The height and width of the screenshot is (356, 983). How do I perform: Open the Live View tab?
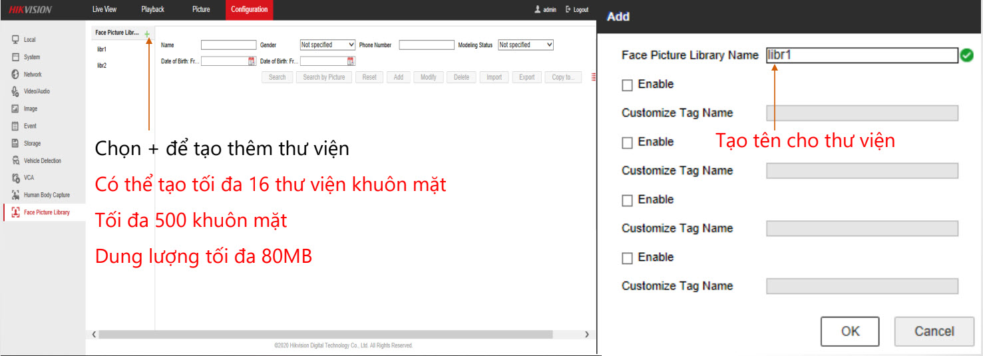click(x=104, y=9)
